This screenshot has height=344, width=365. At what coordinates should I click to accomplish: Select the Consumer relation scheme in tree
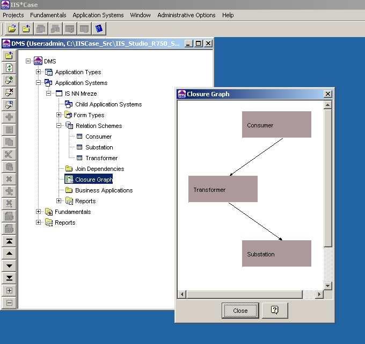click(98, 137)
